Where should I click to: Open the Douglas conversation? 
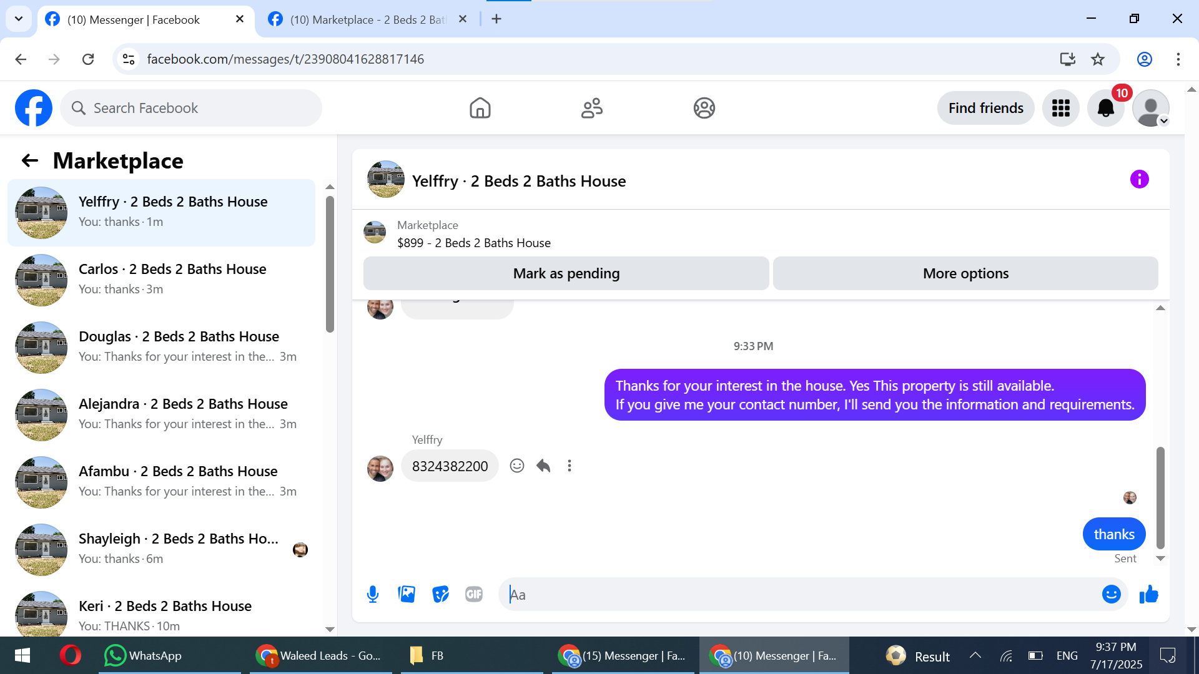click(x=161, y=348)
